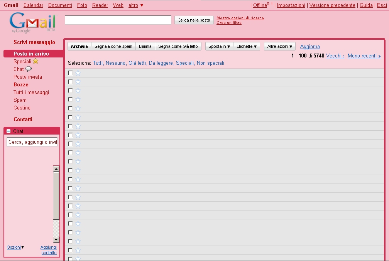Click the Crea un filtro link
This screenshot has height=261, width=389.
point(229,23)
